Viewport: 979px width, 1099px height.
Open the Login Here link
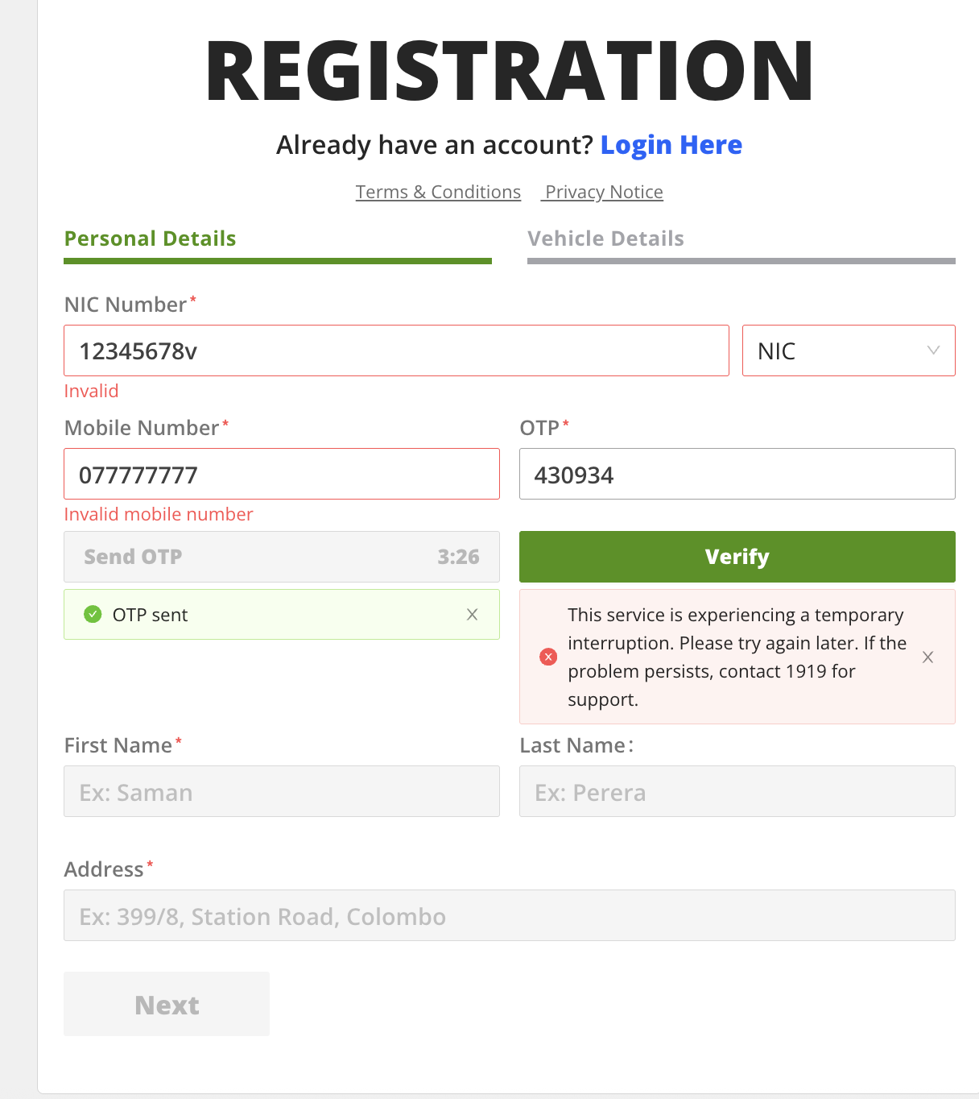(671, 145)
